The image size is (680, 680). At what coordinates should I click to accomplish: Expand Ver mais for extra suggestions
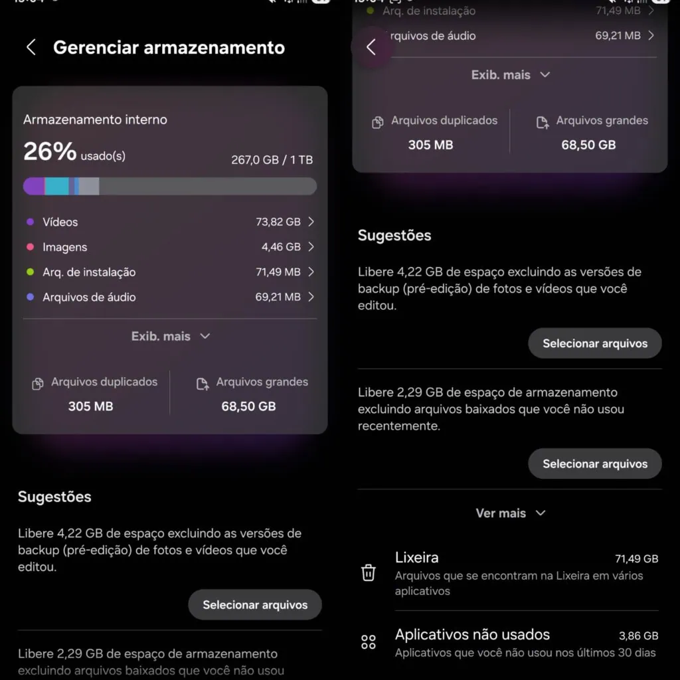510,513
